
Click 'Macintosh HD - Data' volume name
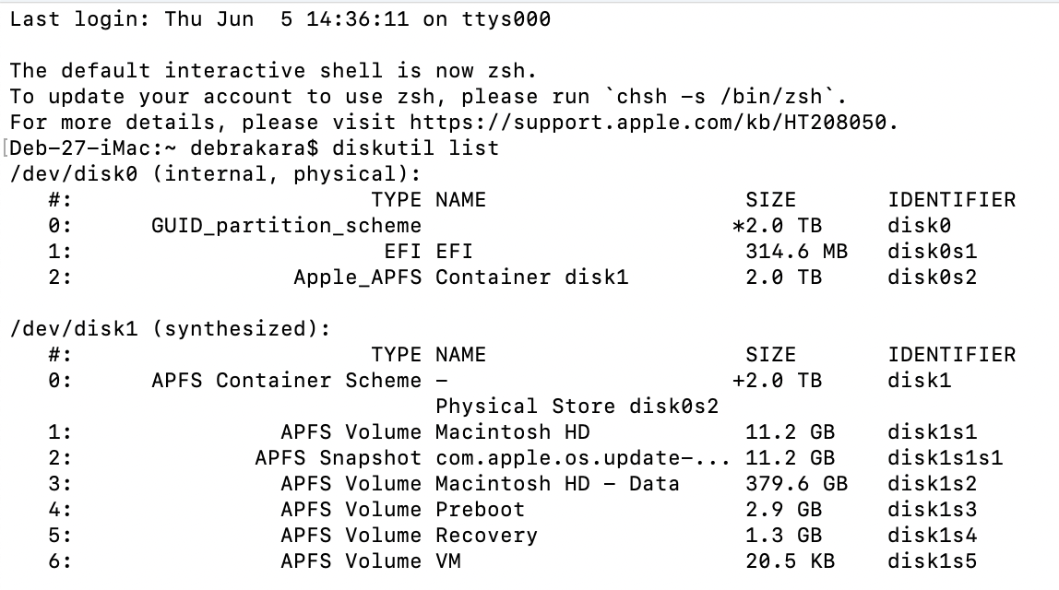tap(557, 483)
